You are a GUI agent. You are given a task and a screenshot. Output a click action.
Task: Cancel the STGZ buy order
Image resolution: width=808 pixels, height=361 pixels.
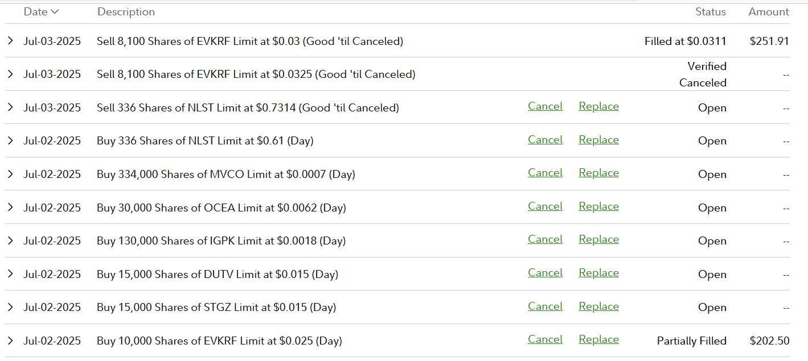click(x=545, y=306)
